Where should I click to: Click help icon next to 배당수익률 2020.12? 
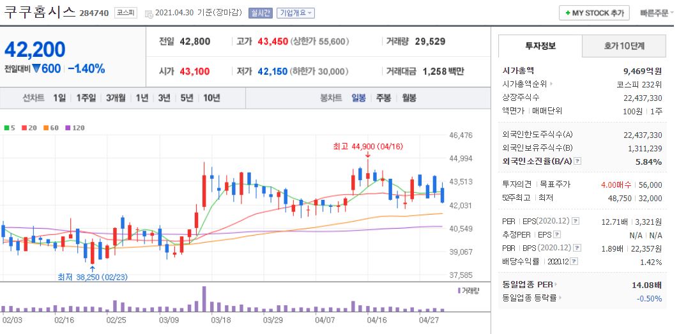pyautogui.click(x=574, y=262)
